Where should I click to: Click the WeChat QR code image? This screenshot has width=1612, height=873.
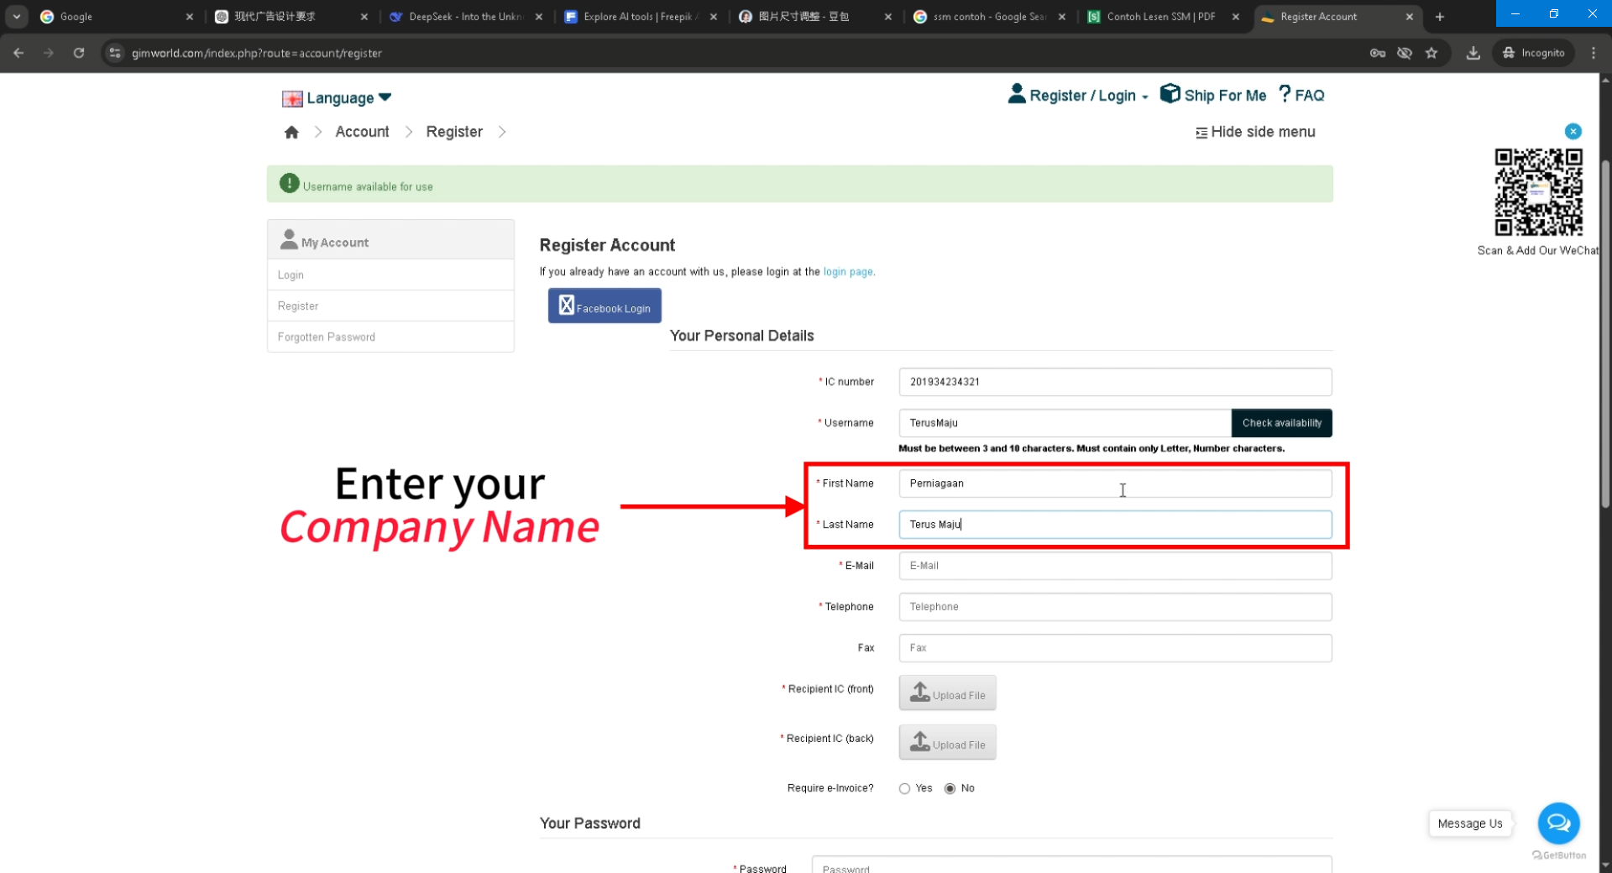coord(1538,193)
